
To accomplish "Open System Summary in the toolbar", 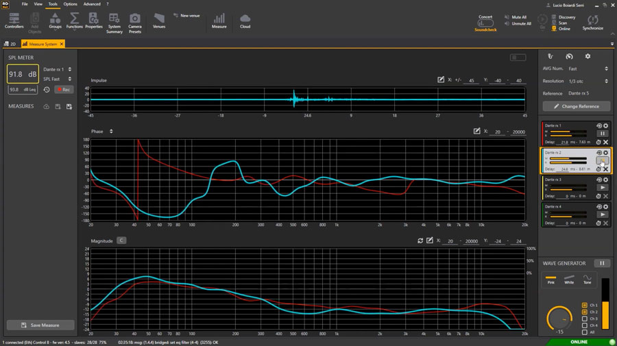I will click(114, 23).
